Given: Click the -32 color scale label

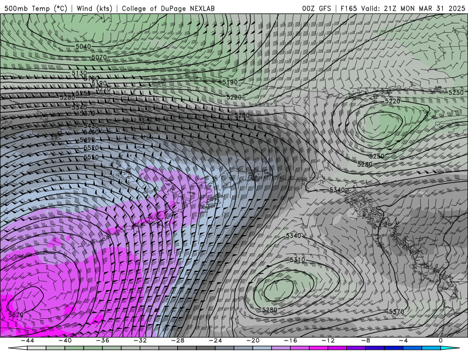Looking at the screenshot, I should 140,340.
